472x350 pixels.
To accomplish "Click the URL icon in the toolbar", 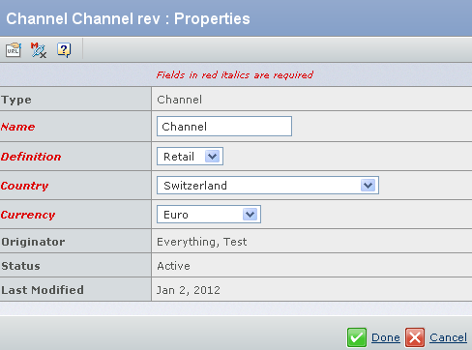I will [14, 50].
